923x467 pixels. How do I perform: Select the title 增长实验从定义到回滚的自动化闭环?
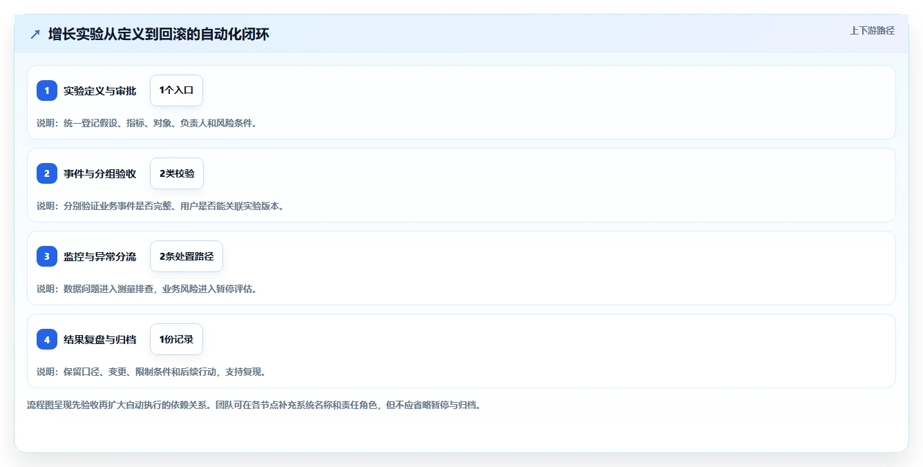(x=159, y=35)
